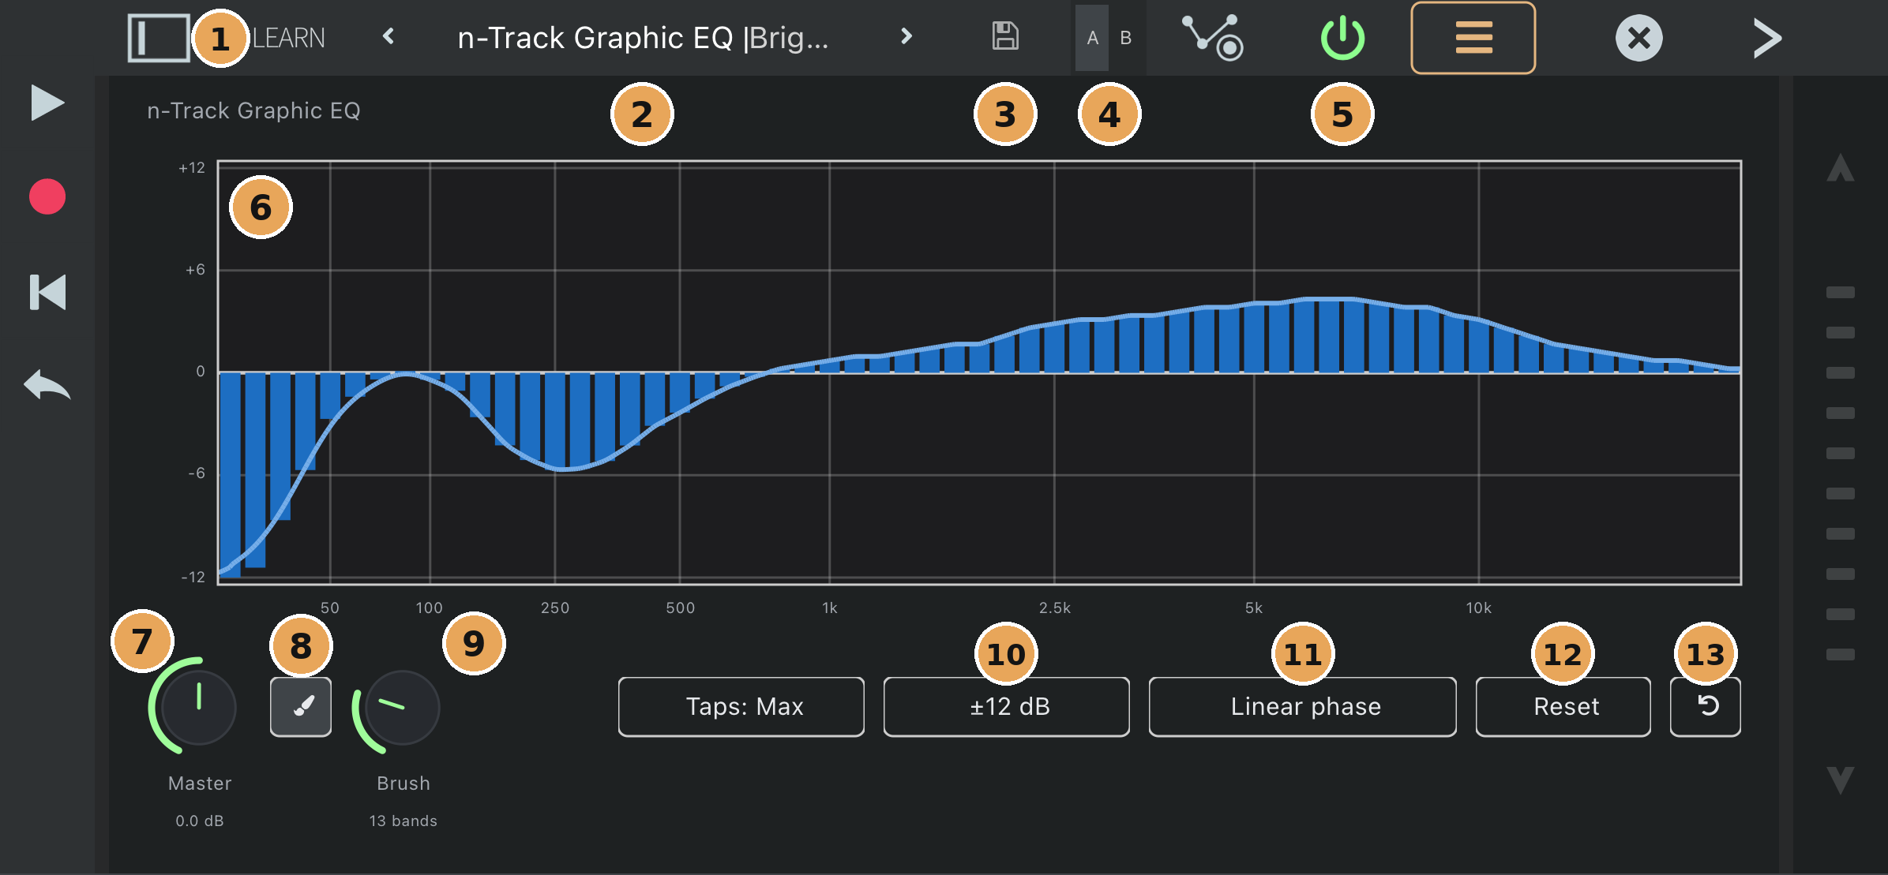Click the Reset button
This screenshot has height=875, width=1888.
tap(1563, 707)
